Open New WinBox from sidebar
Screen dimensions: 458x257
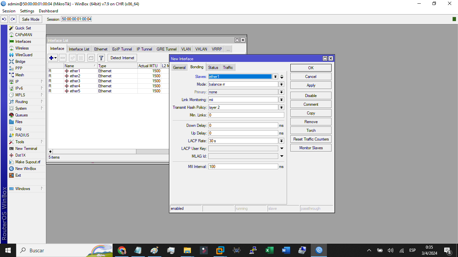[x=25, y=169]
